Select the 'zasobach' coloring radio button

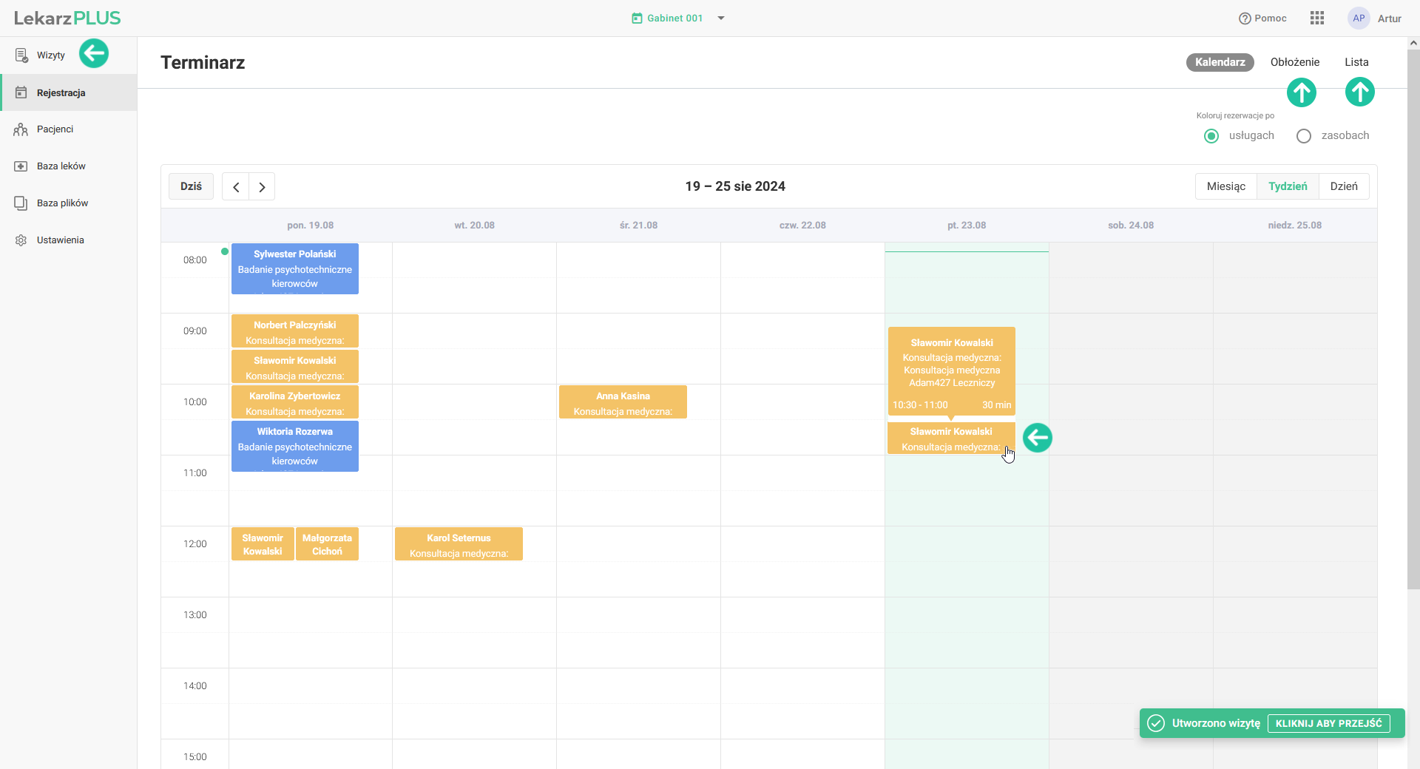click(1304, 136)
